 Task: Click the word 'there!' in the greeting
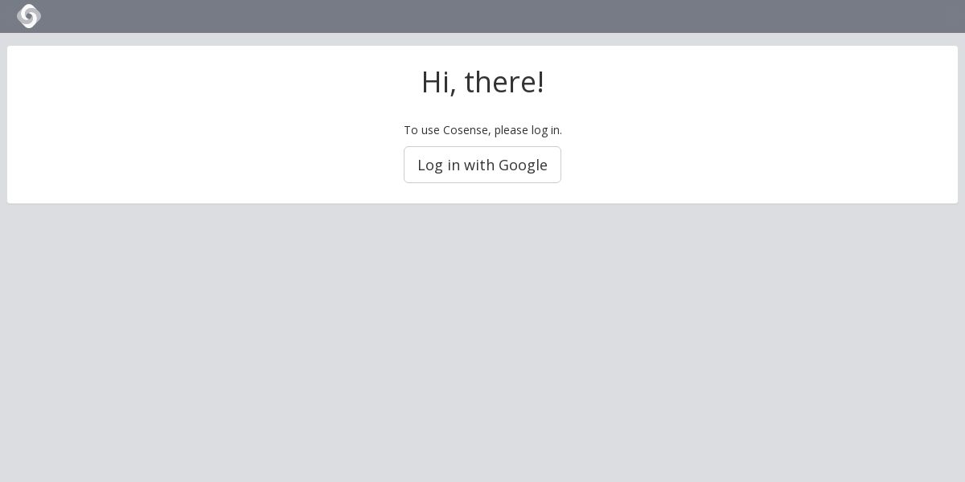[x=504, y=82]
